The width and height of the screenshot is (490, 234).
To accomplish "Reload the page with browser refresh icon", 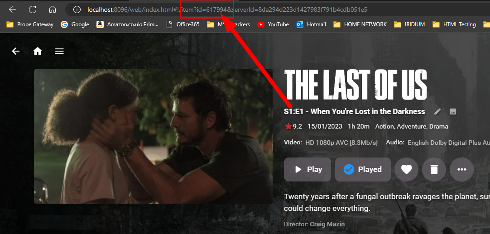I will coord(33,10).
